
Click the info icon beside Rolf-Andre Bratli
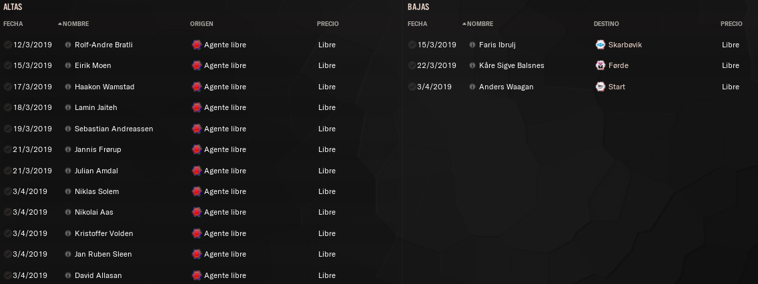pyautogui.click(x=68, y=45)
